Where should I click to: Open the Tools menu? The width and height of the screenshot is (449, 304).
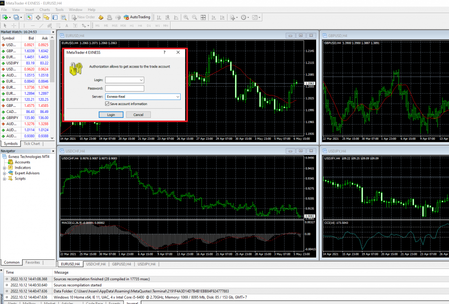(x=60, y=10)
